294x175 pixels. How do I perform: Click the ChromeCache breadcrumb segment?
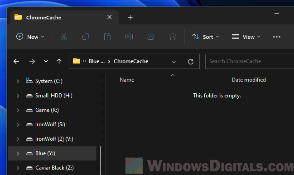pyautogui.click(x=131, y=61)
